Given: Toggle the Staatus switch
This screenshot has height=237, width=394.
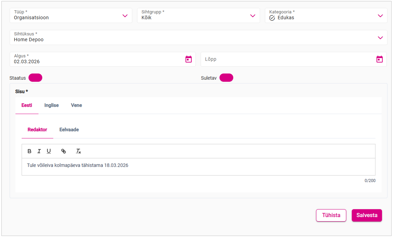Looking at the screenshot, I should [x=35, y=78].
